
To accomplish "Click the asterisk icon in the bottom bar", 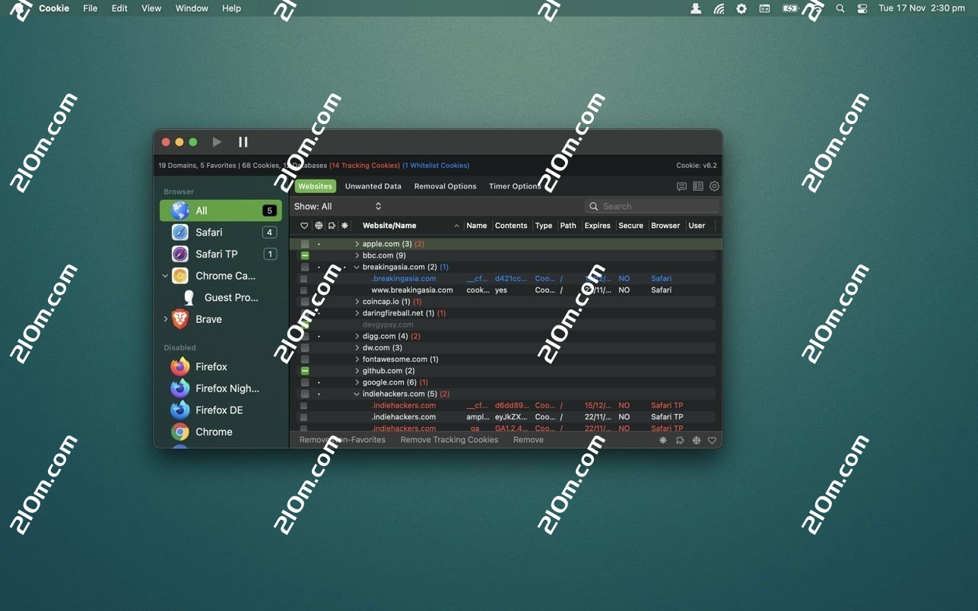I will (x=663, y=440).
